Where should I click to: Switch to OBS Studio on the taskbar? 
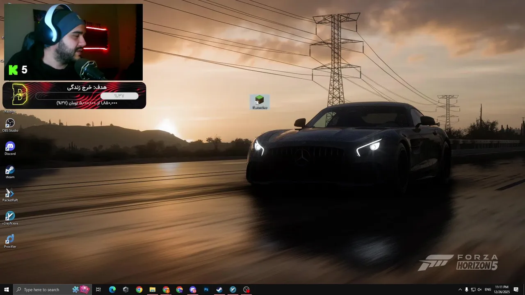(246, 290)
